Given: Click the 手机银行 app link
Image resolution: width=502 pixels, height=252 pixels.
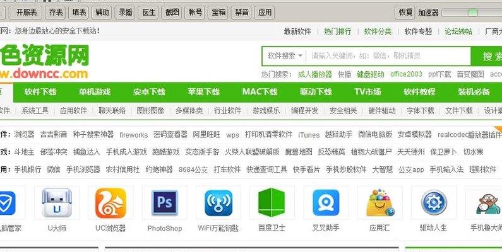Looking at the screenshot, I should pos(28,169).
